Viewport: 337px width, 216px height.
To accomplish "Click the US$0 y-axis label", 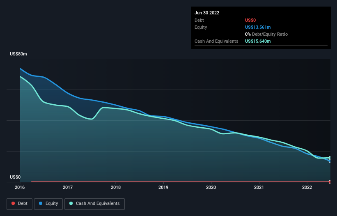I will click(x=15, y=177).
